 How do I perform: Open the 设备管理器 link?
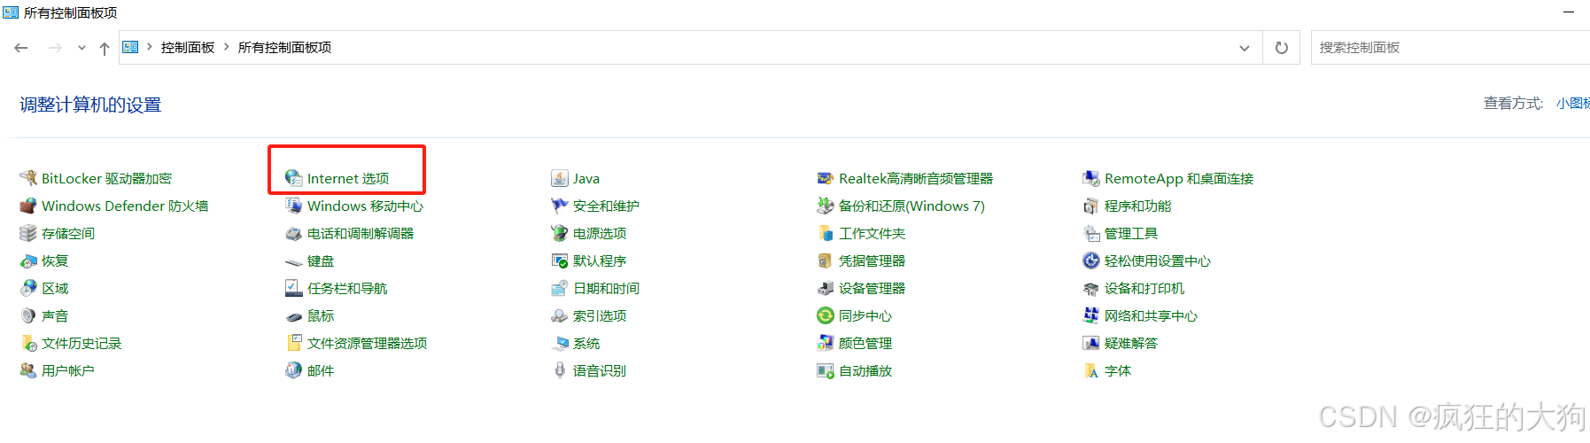(872, 288)
